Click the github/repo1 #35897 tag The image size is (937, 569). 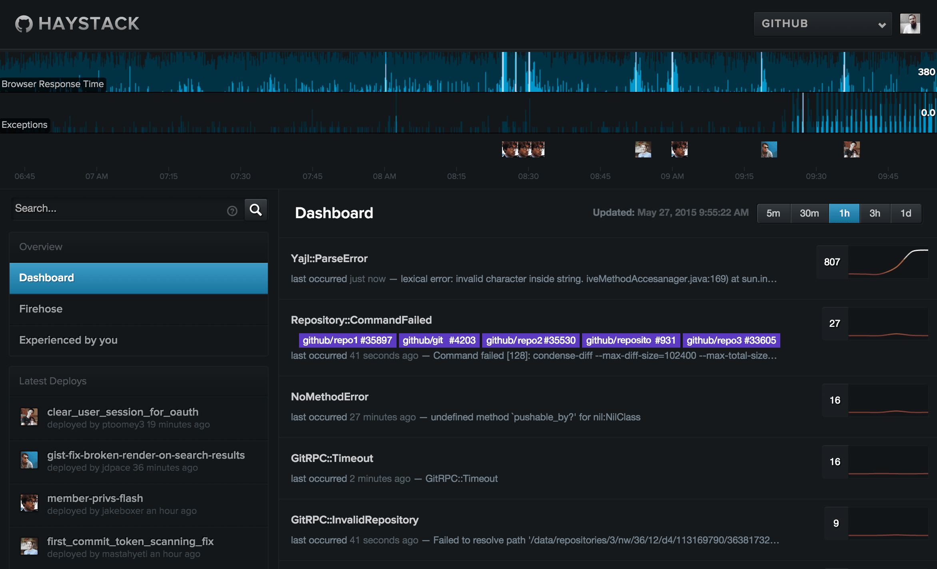tap(347, 340)
